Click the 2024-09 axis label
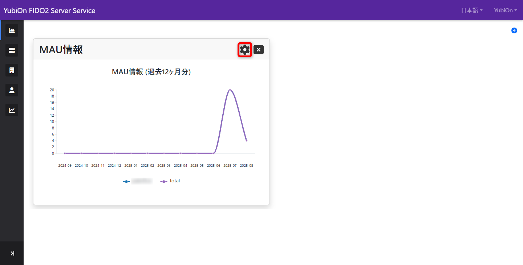Image resolution: width=523 pixels, height=265 pixels. click(x=65, y=166)
